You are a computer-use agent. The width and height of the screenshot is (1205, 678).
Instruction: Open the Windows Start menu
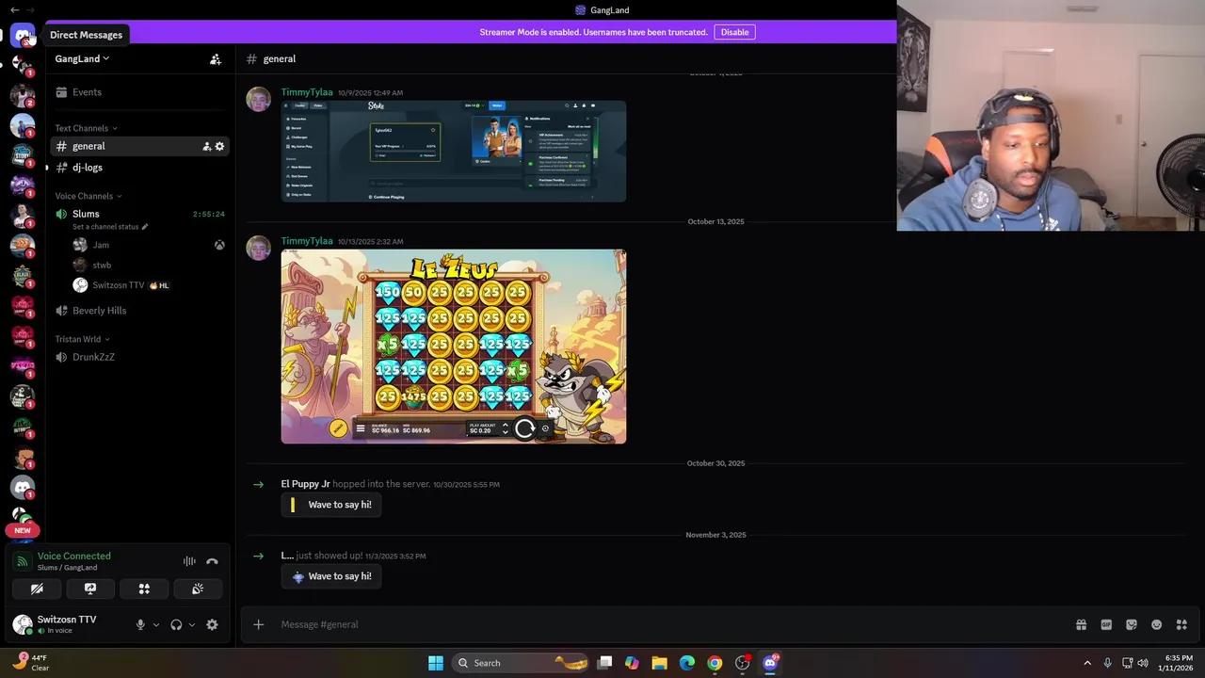coord(436,663)
